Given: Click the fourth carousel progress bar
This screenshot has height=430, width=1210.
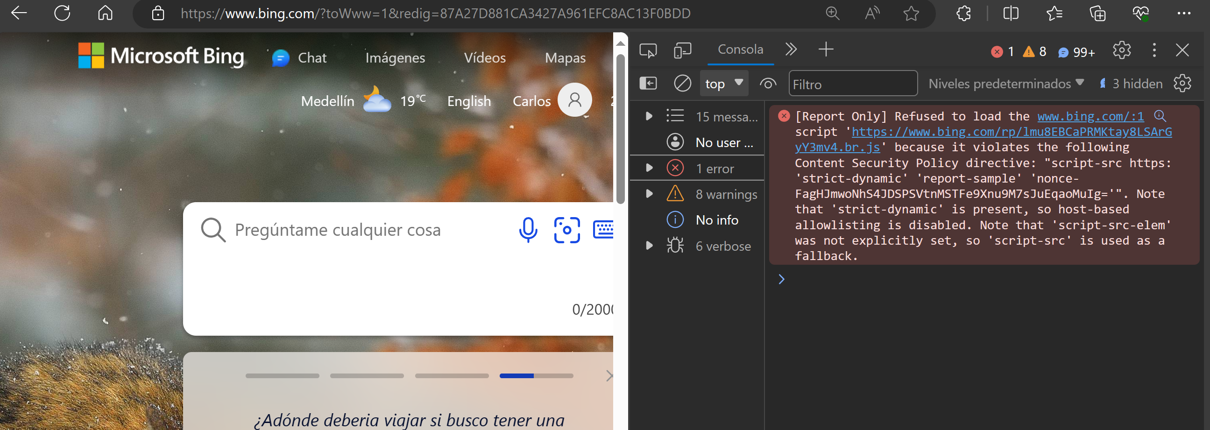Looking at the screenshot, I should click(x=536, y=375).
